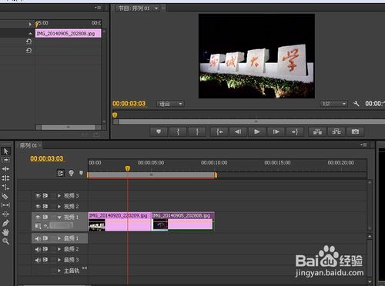
Task: Open the 适合 zoom level dropdown
Action: coord(170,104)
